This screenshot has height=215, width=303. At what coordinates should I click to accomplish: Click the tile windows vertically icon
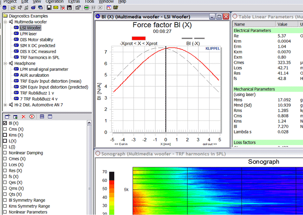click(50, 117)
